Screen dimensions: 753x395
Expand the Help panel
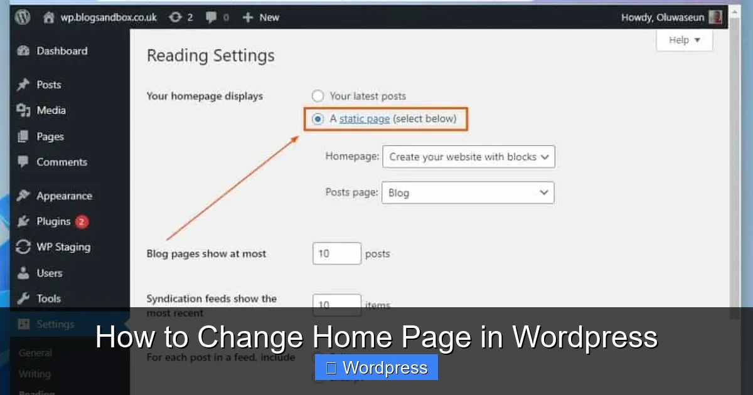click(684, 39)
